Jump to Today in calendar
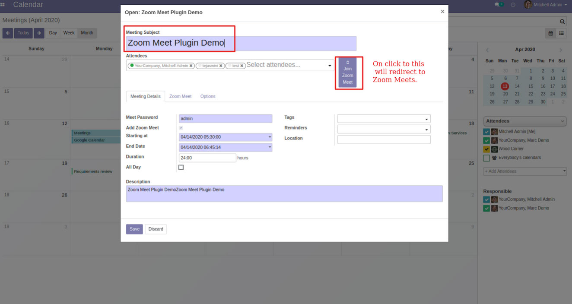The height and width of the screenshot is (304, 572). (x=23, y=33)
